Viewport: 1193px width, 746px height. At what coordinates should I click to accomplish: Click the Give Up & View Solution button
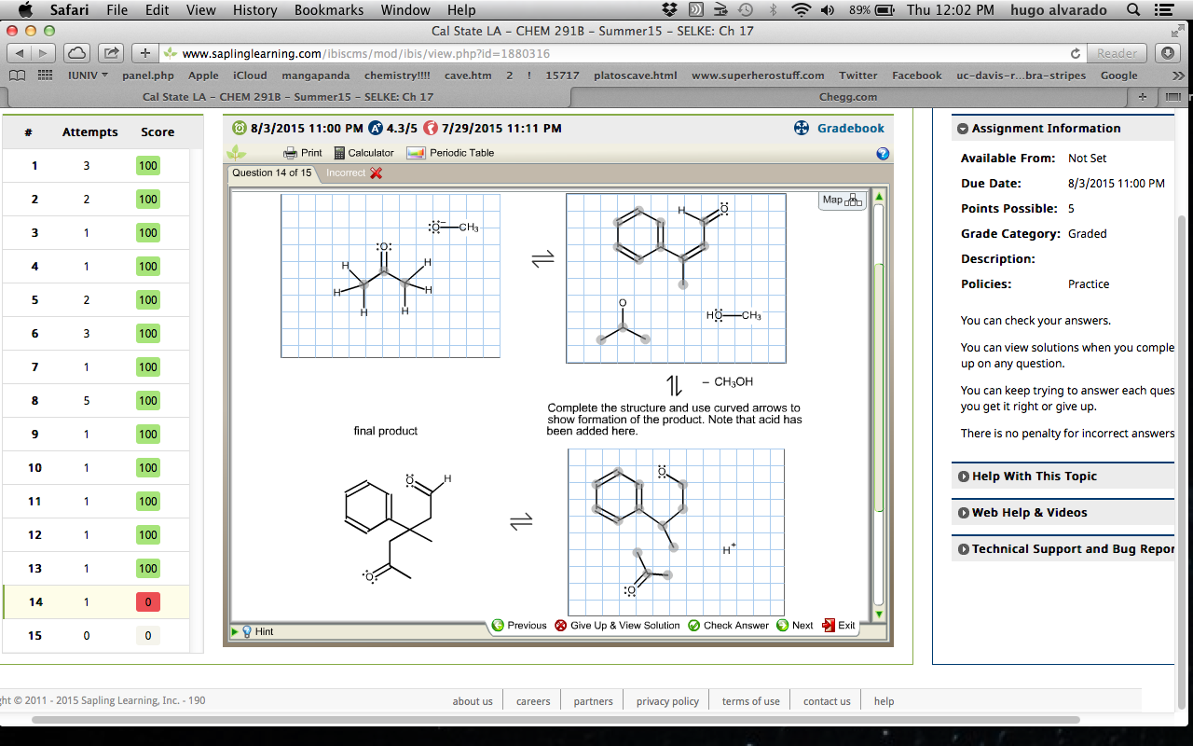tap(620, 625)
